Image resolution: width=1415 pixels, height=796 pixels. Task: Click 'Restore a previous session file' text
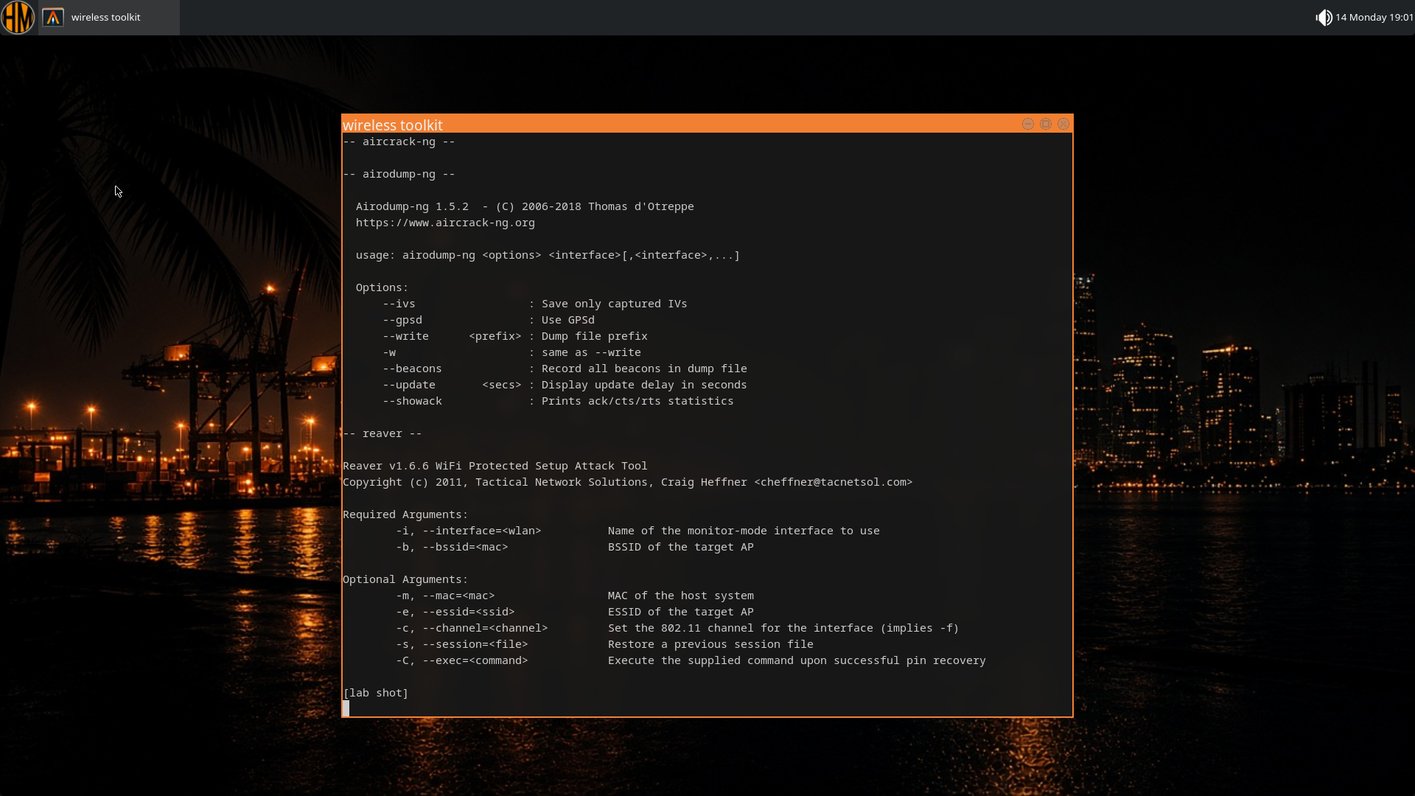[x=710, y=644]
